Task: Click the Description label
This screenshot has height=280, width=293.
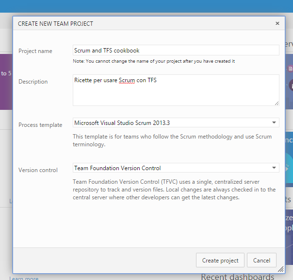Action: tap(33, 82)
